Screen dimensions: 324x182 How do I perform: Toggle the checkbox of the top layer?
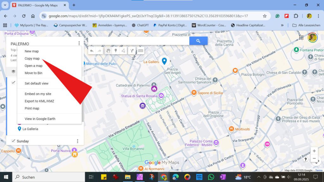(13, 82)
